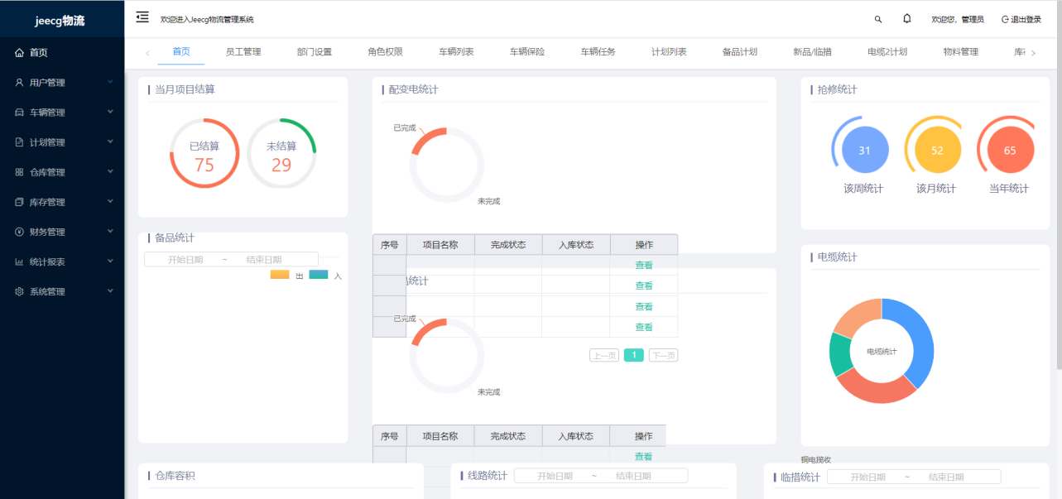Click the user icon beside 用户管理
Screen dimensions: 1062x499
(x=20, y=83)
